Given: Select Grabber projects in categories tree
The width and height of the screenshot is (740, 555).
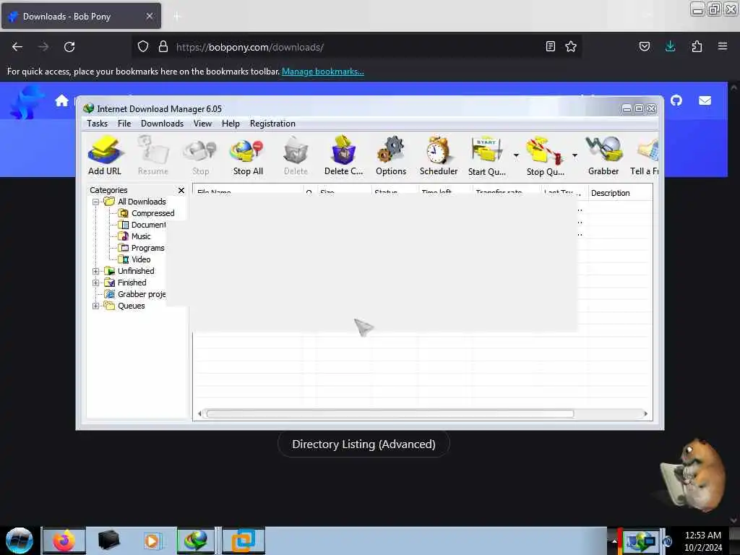Looking at the screenshot, I should [x=135, y=295].
